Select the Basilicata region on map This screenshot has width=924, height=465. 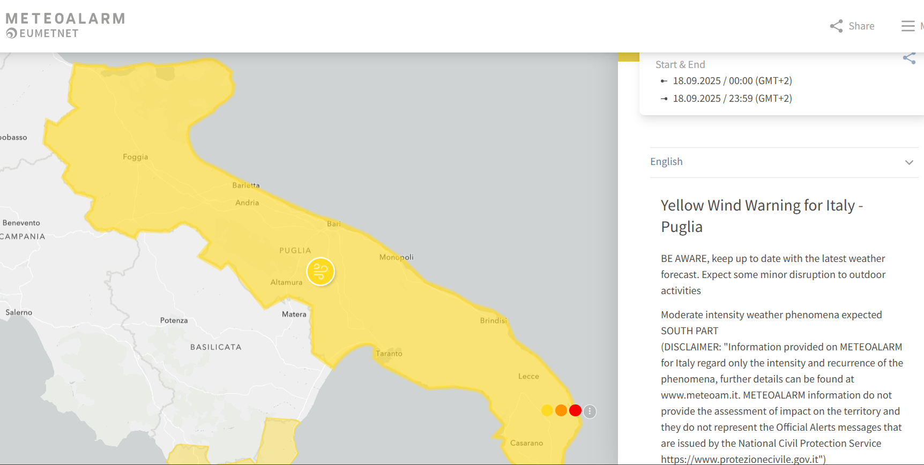(215, 347)
